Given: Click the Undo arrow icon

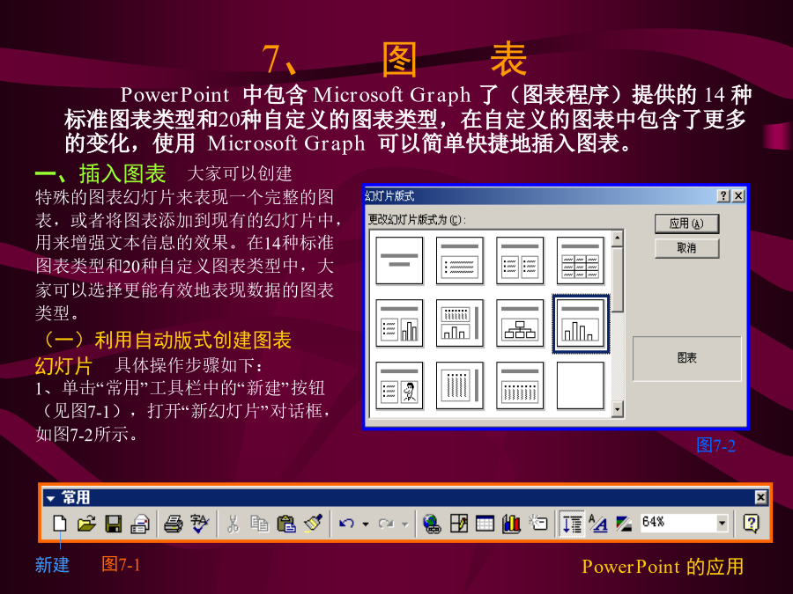Looking at the screenshot, I should (x=346, y=524).
